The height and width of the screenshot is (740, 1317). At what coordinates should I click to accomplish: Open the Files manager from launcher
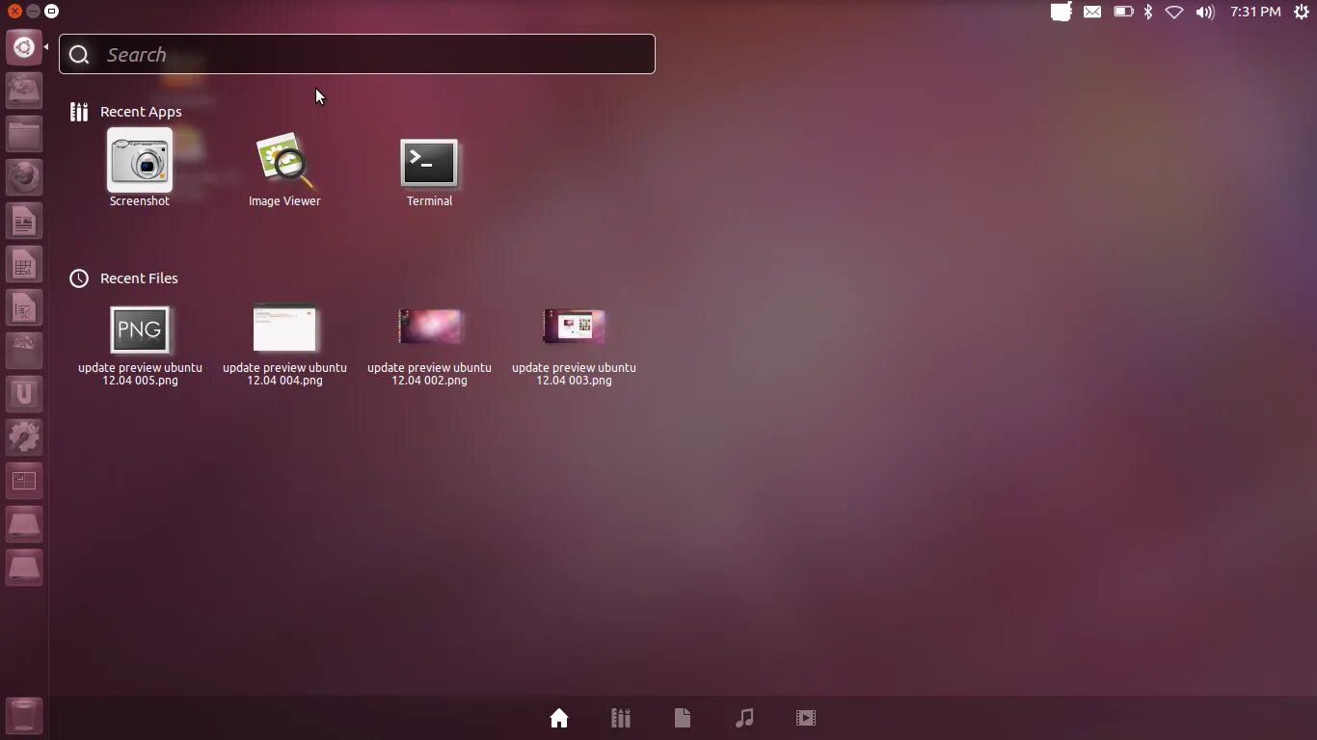[24, 134]
